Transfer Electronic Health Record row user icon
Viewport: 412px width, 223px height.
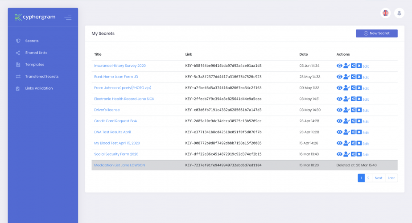pos(346,99)
